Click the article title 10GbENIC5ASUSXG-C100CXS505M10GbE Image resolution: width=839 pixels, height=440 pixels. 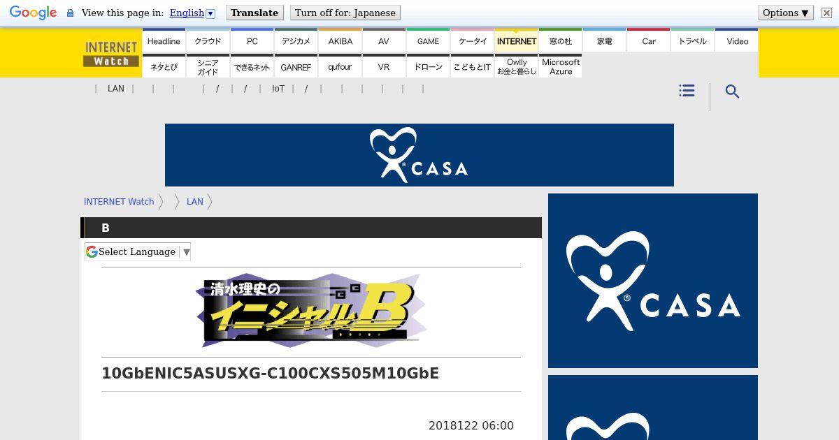pos(271,374)
